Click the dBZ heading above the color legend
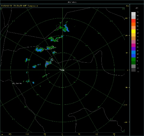Viewport: 144px width, 136px height. click(137, 8)
